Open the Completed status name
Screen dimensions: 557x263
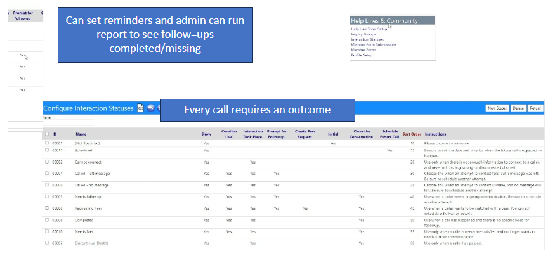pyautogui.click(x=84, y=220)
